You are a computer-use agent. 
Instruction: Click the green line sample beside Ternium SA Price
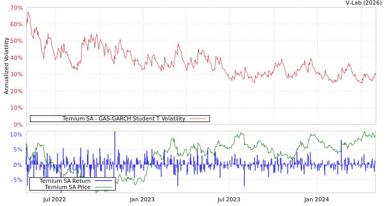103,187
